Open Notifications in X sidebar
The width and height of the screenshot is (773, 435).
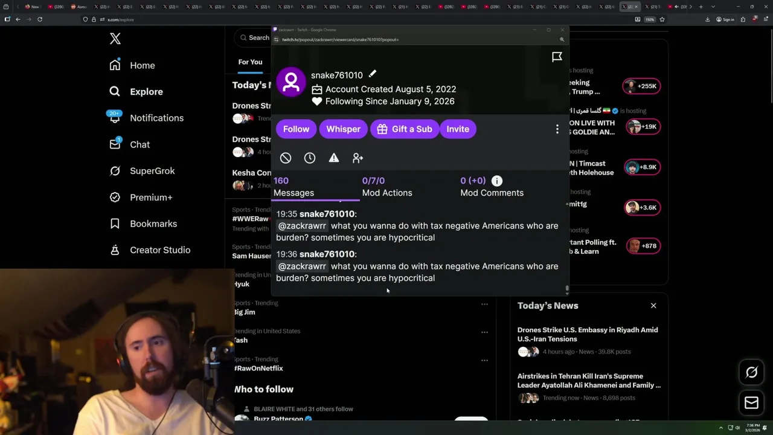coord(146,118)
